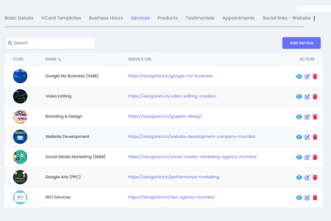This screenshot has width=331, height=221.
Task: Edit the Branding & Design service
Action: coord(307,117)
